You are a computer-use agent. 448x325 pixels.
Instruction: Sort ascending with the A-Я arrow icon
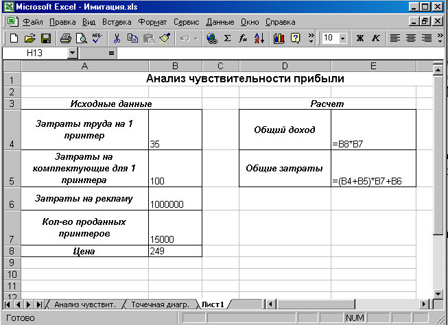[x=259, y=38]
